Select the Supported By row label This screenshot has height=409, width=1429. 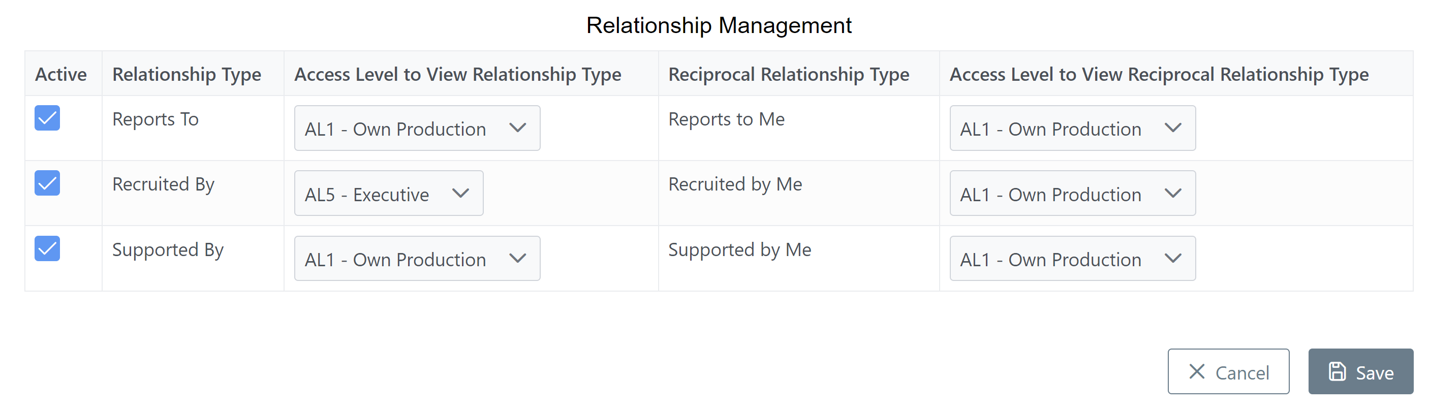(168, 250)
